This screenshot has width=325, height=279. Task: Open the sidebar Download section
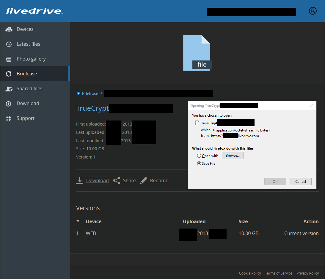(35, 103)
